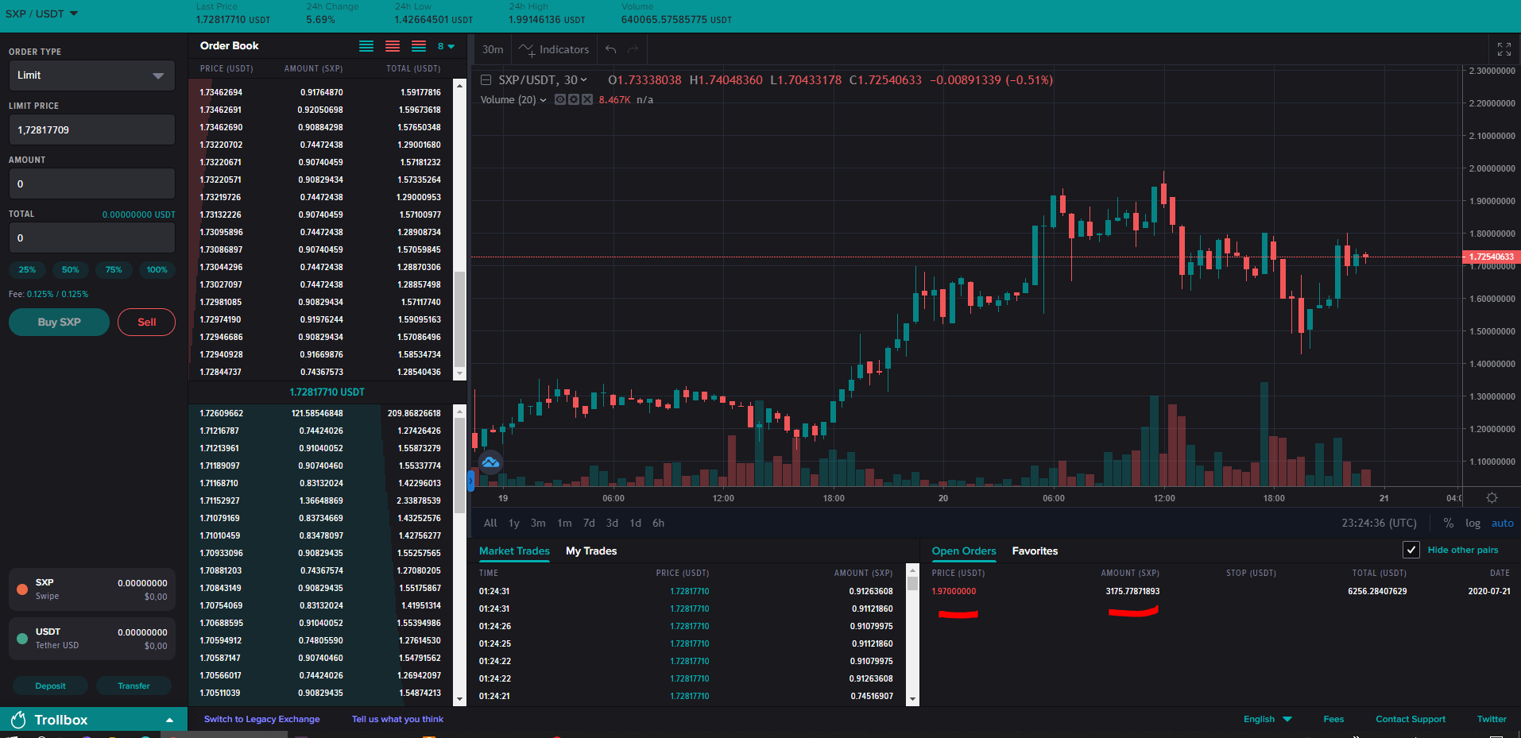The image size is (1521, 738).
Task: Set order amount to 25%
Action: coord(27,270)
